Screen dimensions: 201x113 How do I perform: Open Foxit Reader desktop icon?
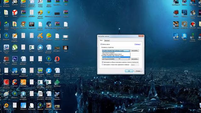pos(23,82)
